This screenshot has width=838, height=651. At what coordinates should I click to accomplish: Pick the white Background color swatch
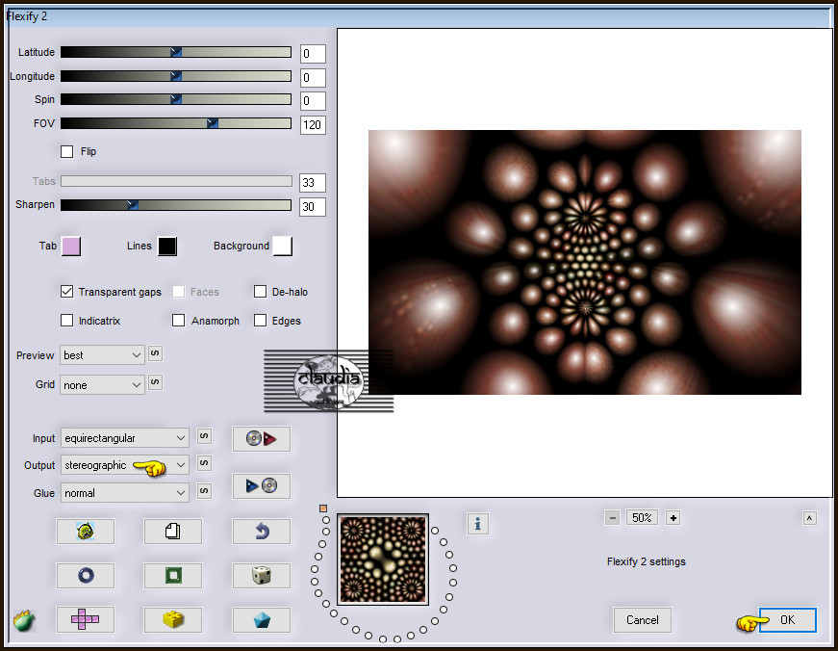(283, 247)
